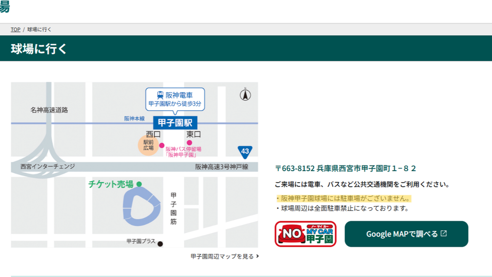The height and width of the screenshot is (277, 492).
Task: Click the TOP breadcrumb link
Action: (x=15, y=29)
